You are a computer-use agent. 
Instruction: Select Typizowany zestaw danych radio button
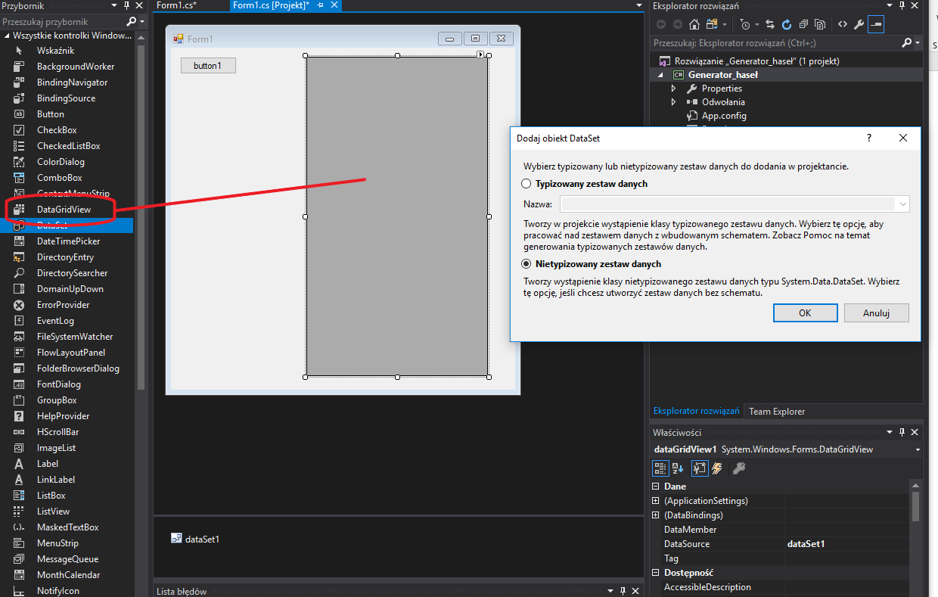pos(526,184)
